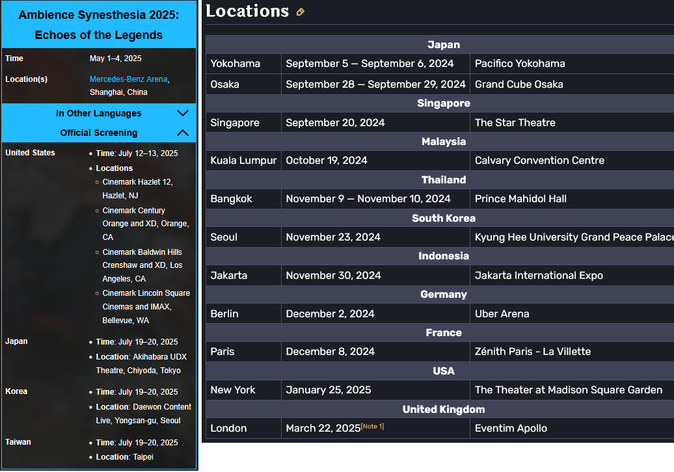Click the France country header row

(x=440, y=333)
